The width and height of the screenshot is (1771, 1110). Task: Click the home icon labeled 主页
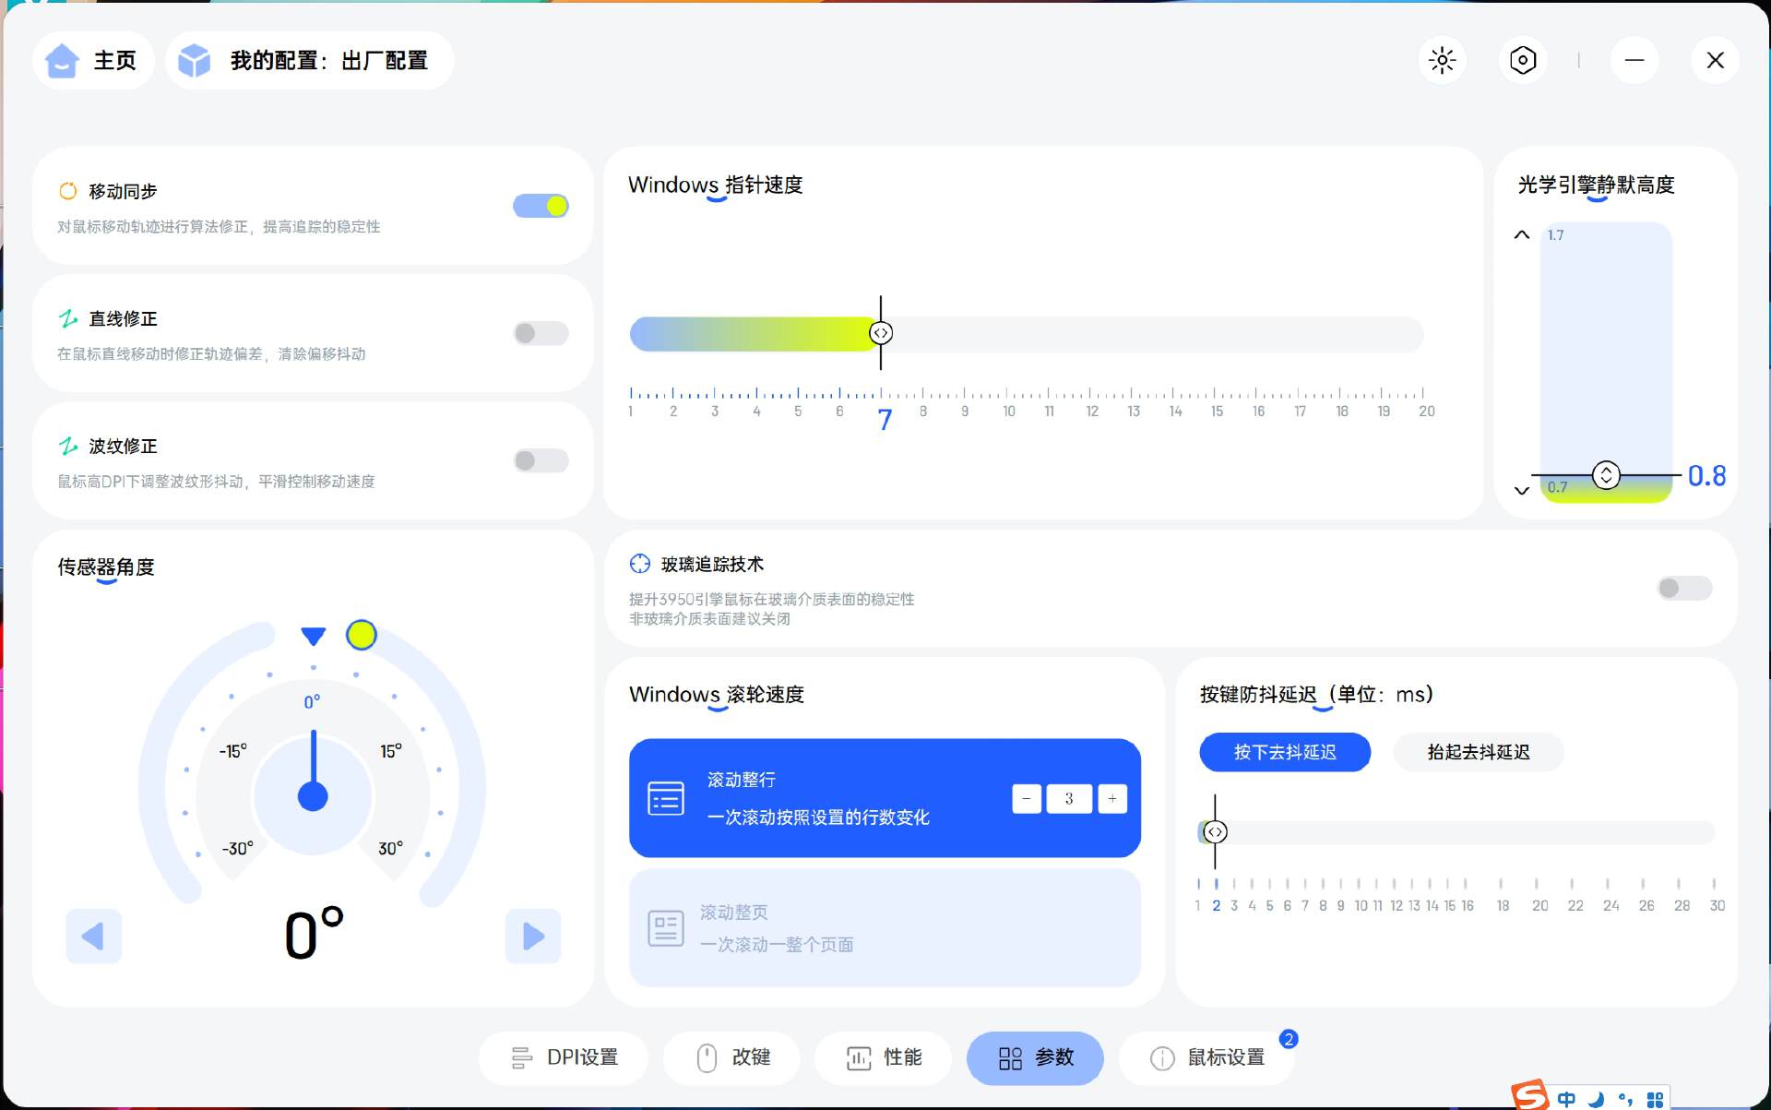63,61
